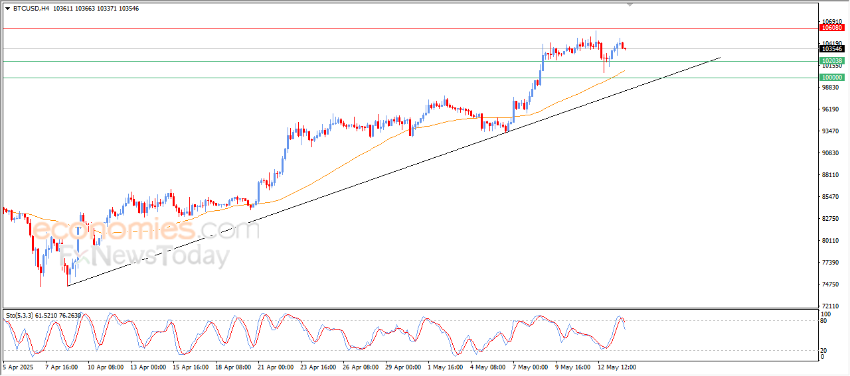Select the red 106080 price label
Viewport: 850px width, 376px height.
(832, 28)
